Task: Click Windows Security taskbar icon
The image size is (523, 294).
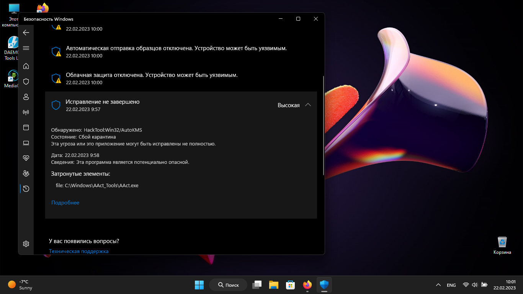Action: [324, 285]
